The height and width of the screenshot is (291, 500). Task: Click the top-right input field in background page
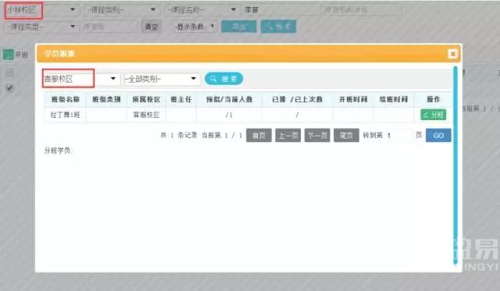pos(362,9)
